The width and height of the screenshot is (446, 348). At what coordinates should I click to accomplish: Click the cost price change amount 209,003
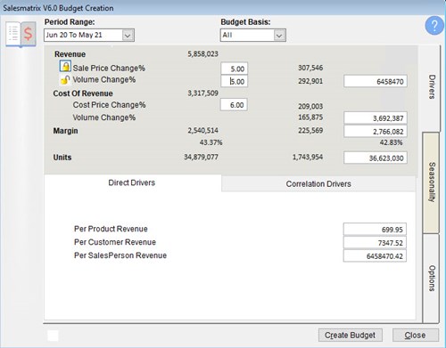point(310,106)
